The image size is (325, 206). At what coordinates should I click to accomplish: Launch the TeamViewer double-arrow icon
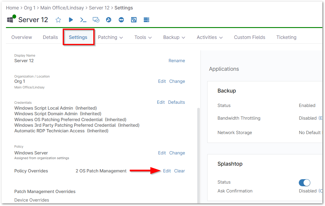coord(121,20)
